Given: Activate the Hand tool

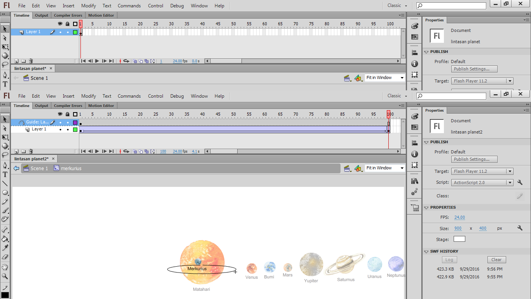Looking at the screenshot, I should click(x=5, y=267).
